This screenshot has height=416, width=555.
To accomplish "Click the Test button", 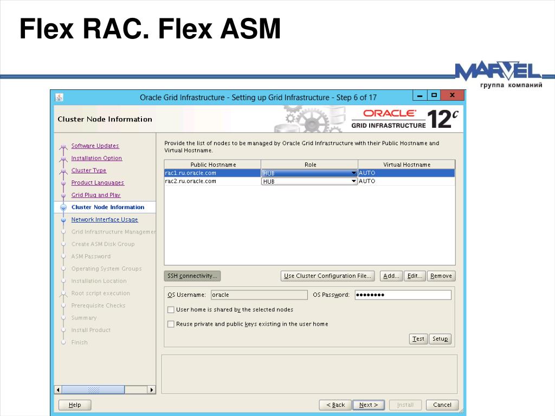I will click(x=418, y=339).
